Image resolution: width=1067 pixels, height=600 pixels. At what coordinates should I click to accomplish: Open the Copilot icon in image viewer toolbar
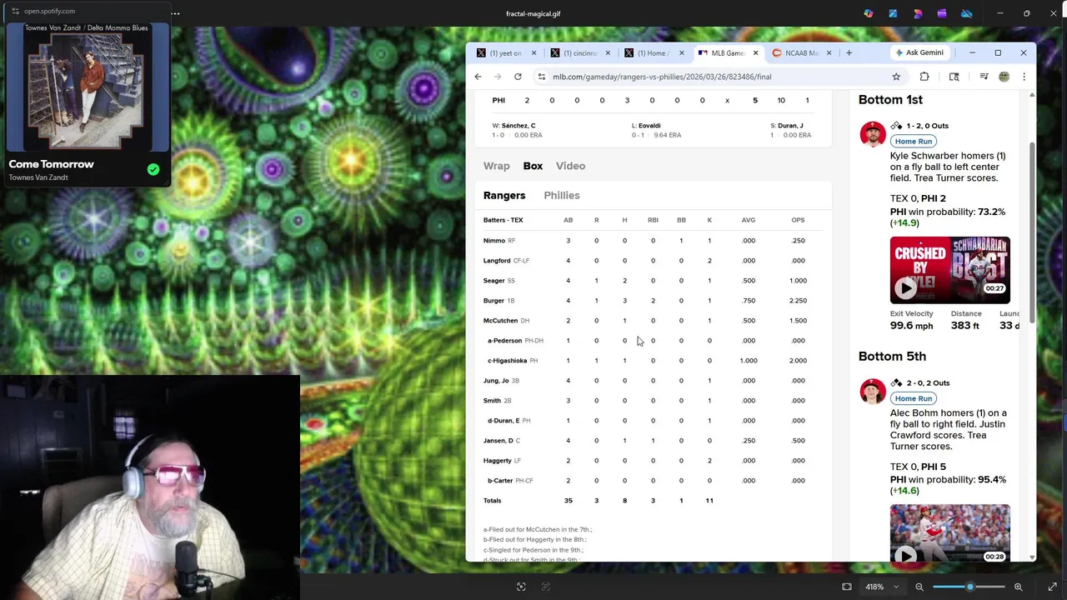coord(869,13)
